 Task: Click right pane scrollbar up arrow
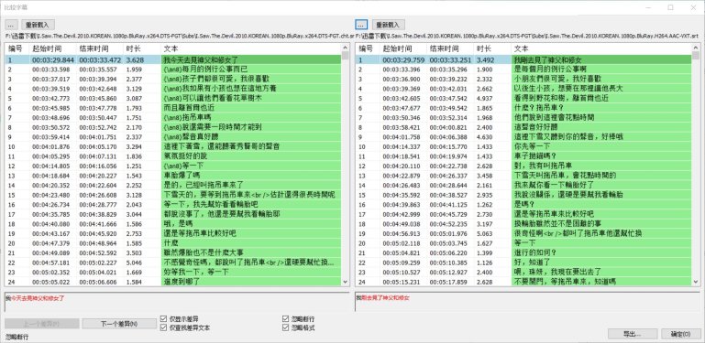click(x=696, y=47)
